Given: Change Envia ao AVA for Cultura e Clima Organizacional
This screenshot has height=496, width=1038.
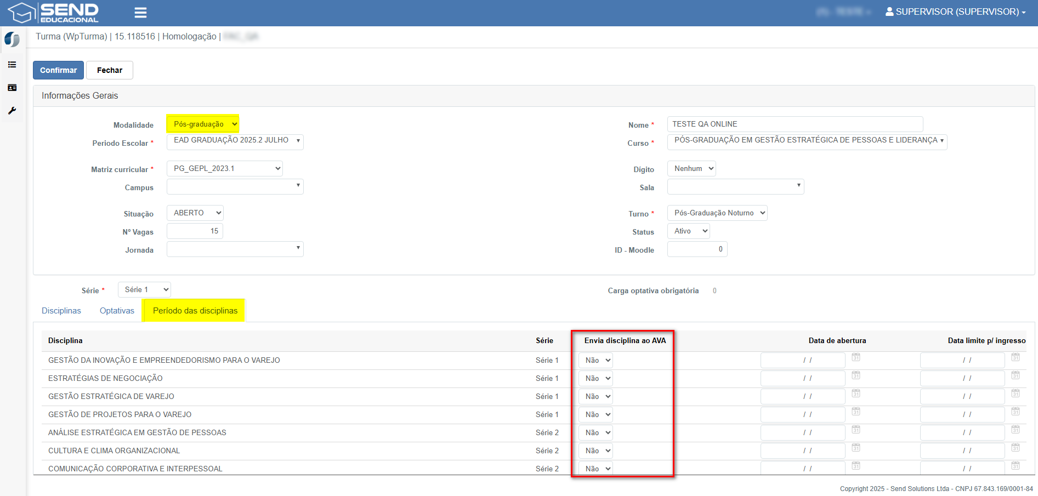Looking at the screenshot, I should coord(595,451).
